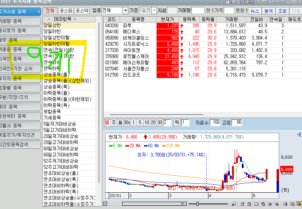The height and width of the screenshot is (209, 302).
Task: Open the 거래량 종목 sidebar menu
Action: pos(20,21)
